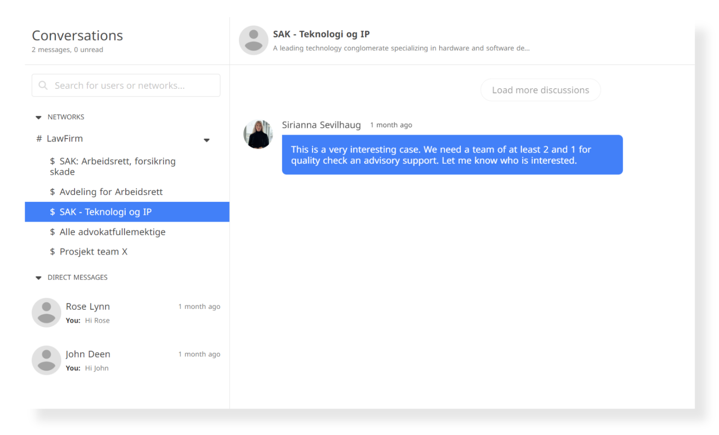Click the Load more discussions button
719x435 pixels.
[540, 90]
